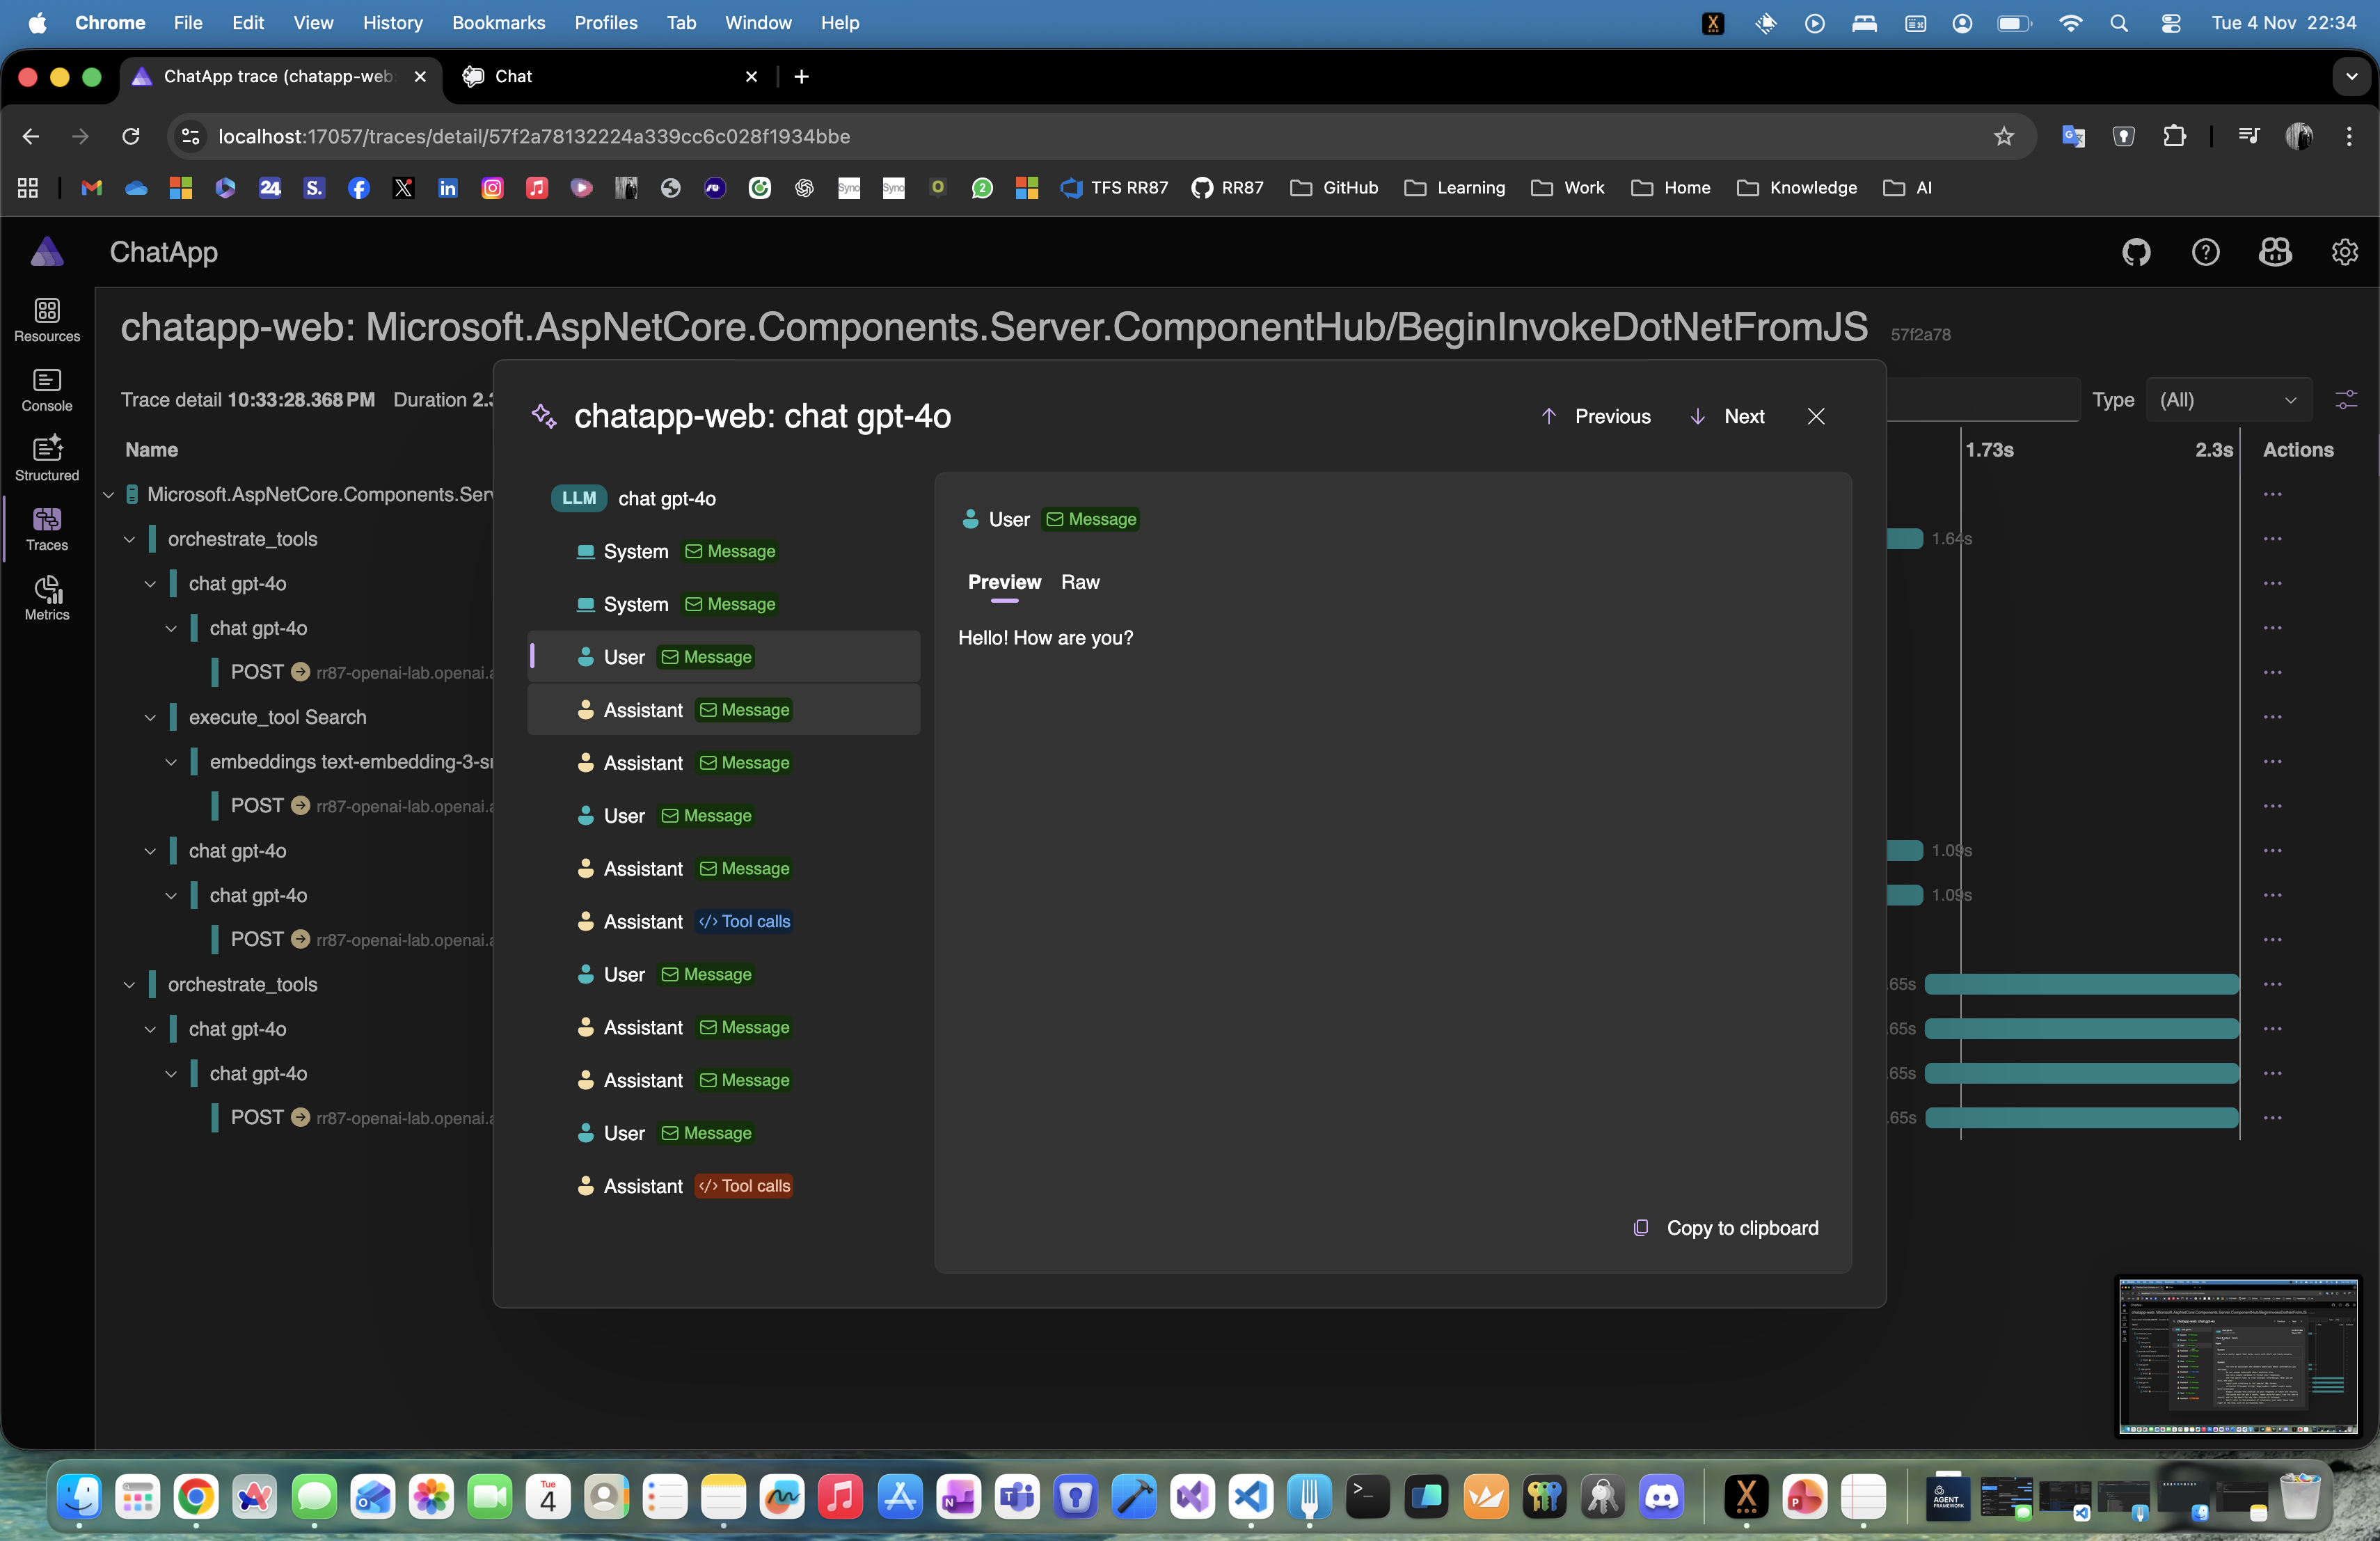Image resolution: width=2380 pixels, height=1541 pixels.
Task: Open actions menu for execute_tool Search row
Action: (2272, 717)
